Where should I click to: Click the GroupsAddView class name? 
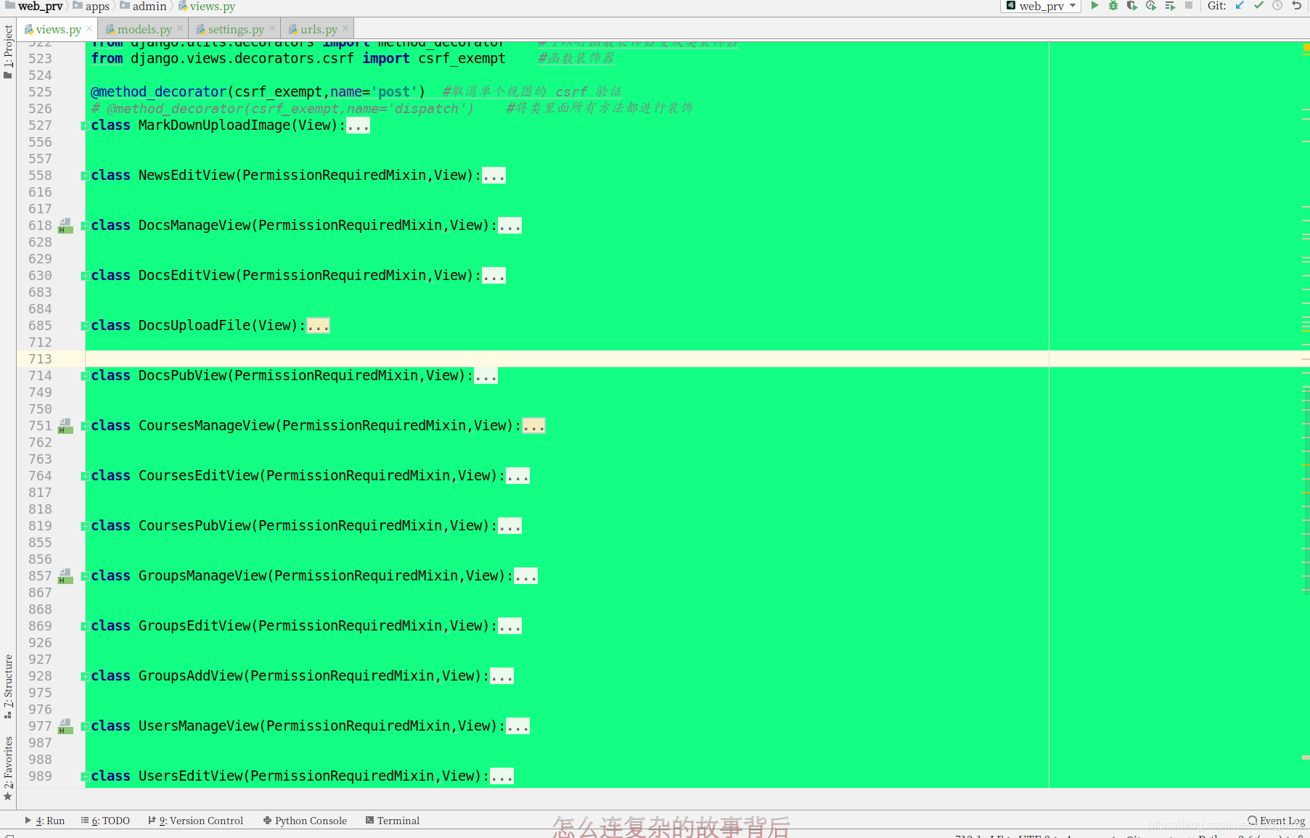(x=190, y=676)
